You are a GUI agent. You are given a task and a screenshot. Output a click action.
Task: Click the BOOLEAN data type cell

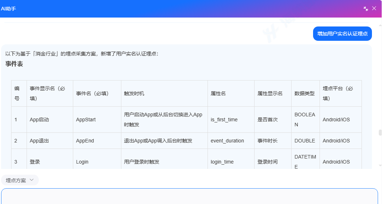(306, 120)
